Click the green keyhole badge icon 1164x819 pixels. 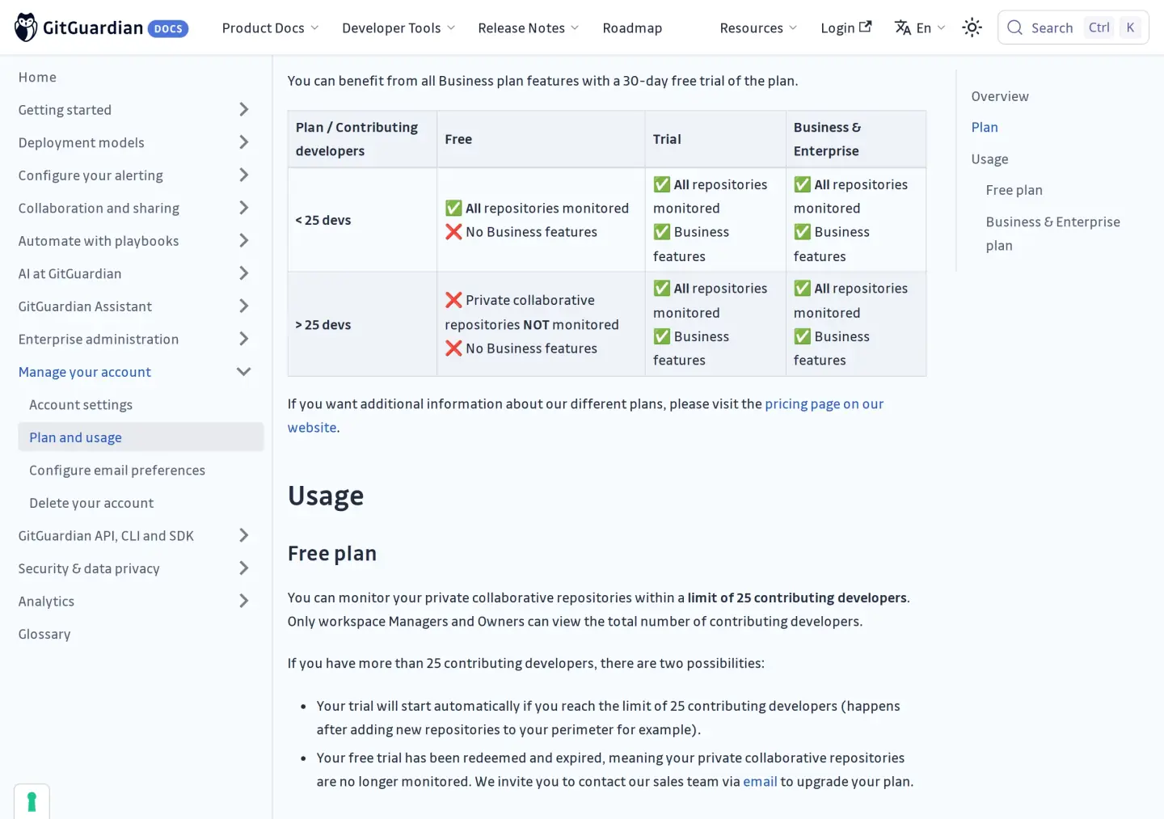(32, 801)
